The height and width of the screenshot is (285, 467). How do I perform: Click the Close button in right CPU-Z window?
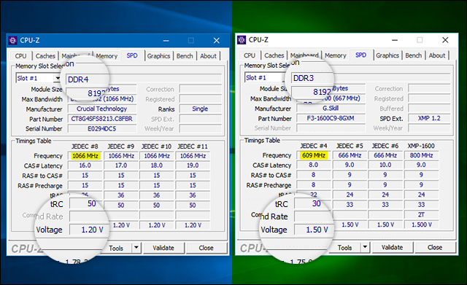click(435, 247)
